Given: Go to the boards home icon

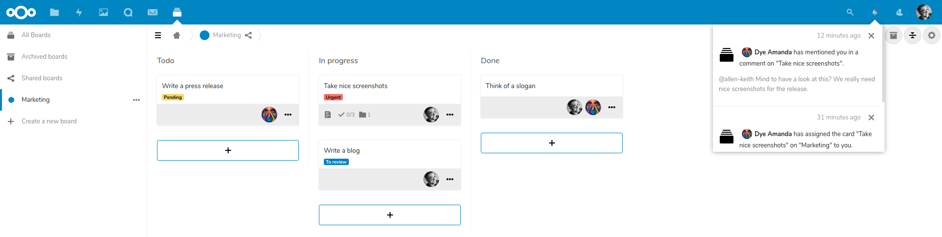Looking at the screenshot, I should 177,35.
